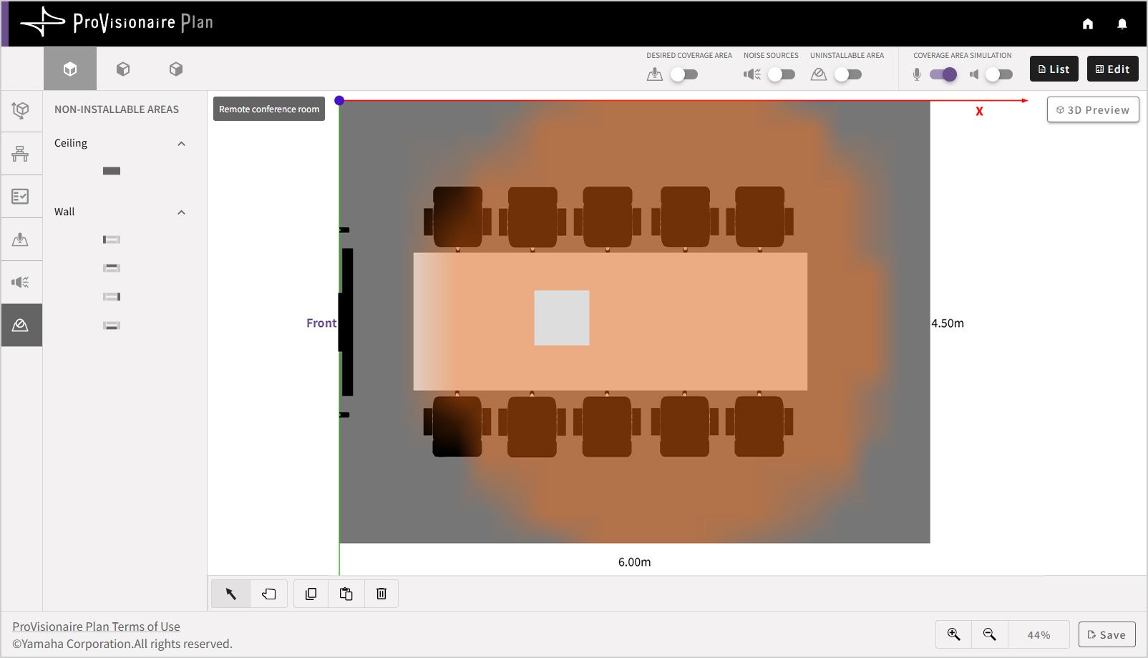Viewport: 1148px width, 658px height.
Task: Open the notifications bell
Action: point(1122,24)
